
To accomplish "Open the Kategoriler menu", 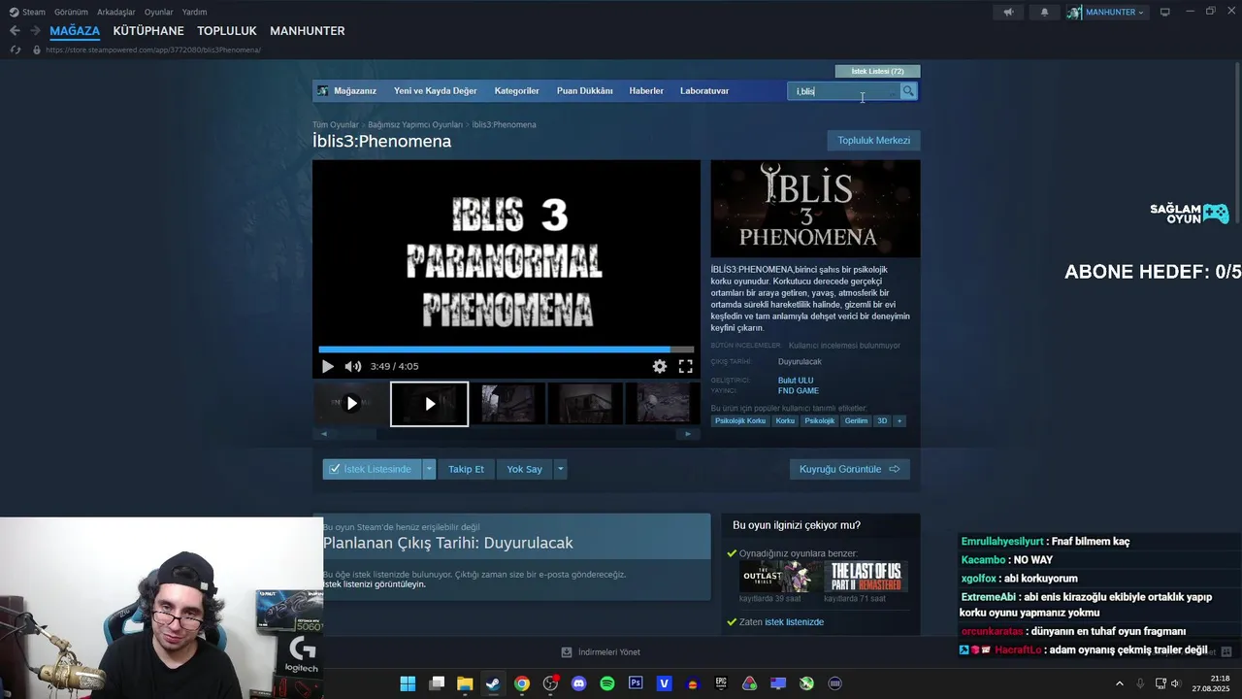I will (x=517, y=91).
